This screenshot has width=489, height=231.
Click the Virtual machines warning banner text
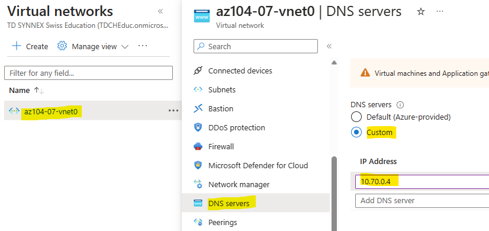[432, 73]
